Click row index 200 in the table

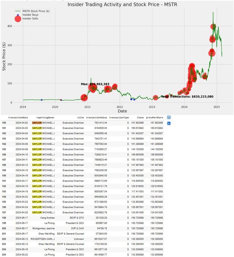(x=4, y=229)
